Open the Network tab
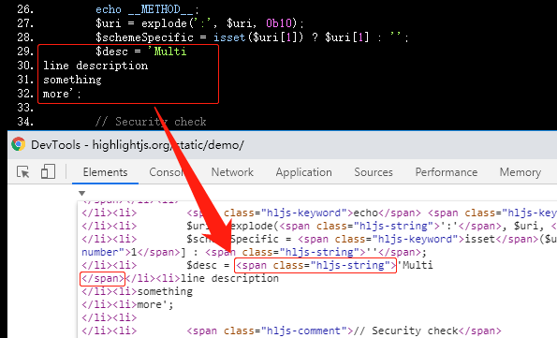 click(232, 172)
